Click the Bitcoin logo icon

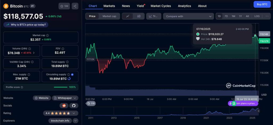coord(6,6)
